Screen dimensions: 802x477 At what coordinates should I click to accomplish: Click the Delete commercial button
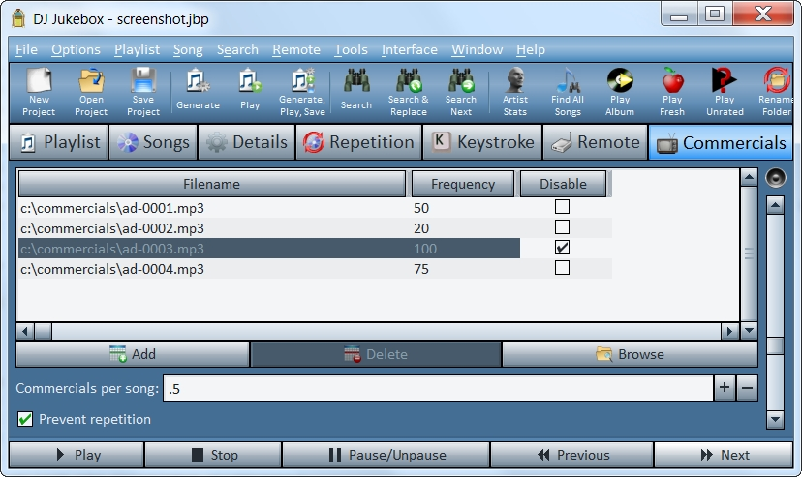click(x=376, y=354)
